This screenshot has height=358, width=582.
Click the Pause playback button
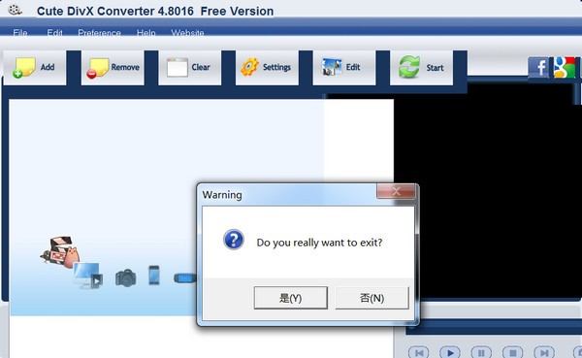481,352
